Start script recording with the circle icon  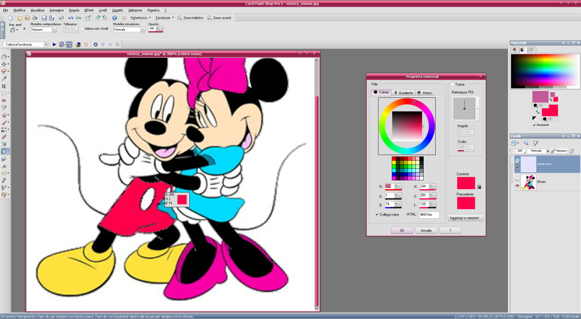[96, 45]
